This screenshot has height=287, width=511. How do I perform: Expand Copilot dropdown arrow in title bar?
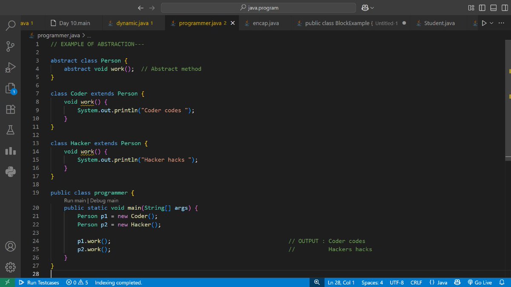coord(373,8)
